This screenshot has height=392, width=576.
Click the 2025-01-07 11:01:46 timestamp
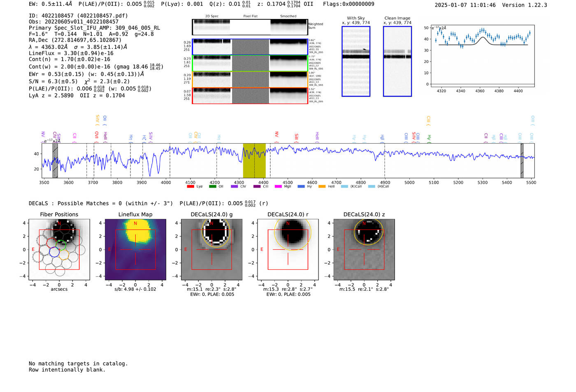click(465, 5)
